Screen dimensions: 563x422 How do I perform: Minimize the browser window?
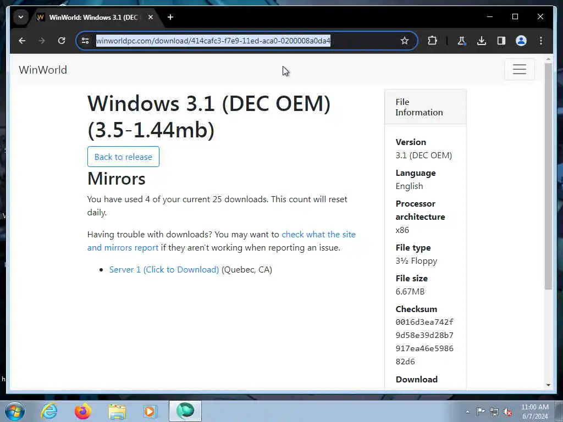coord(490,16)
